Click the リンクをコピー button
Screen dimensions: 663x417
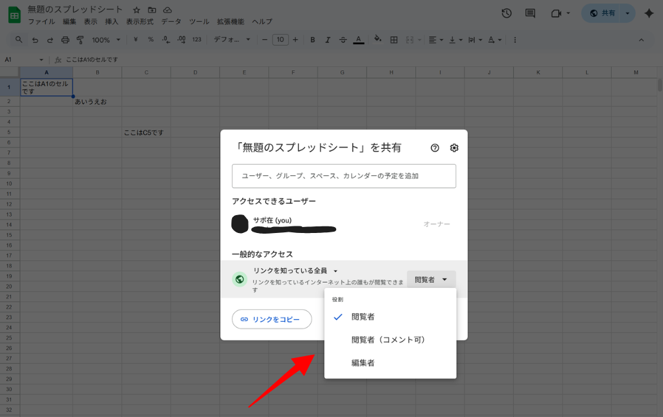(x=271, y=319)
